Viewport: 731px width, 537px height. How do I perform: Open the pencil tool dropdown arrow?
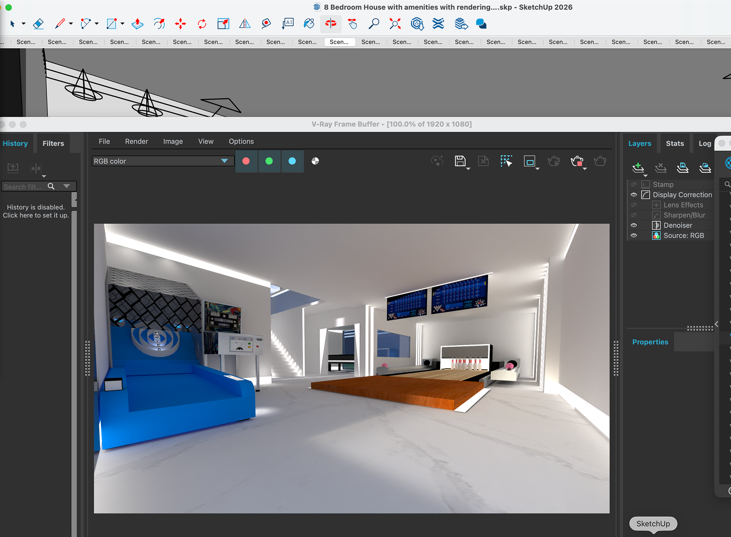point(71,24)
